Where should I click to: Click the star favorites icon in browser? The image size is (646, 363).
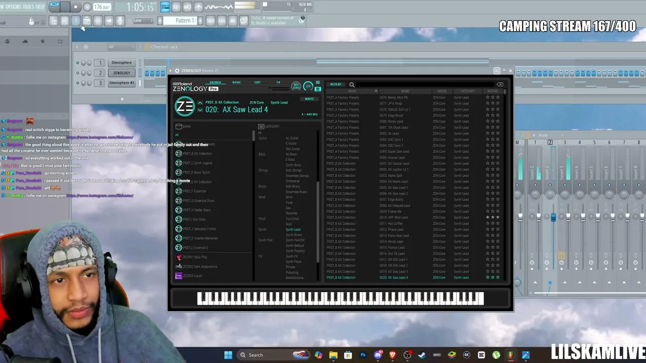pos(42,41)
